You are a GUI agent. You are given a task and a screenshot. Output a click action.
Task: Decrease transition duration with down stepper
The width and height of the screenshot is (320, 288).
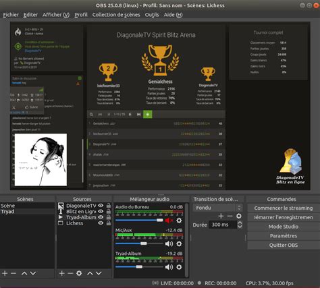[x=240, y=227]
